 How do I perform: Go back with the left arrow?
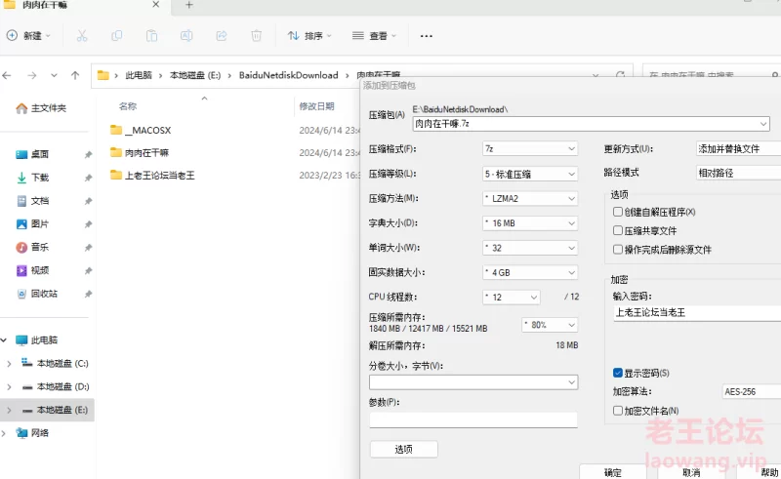pos(7,76)
